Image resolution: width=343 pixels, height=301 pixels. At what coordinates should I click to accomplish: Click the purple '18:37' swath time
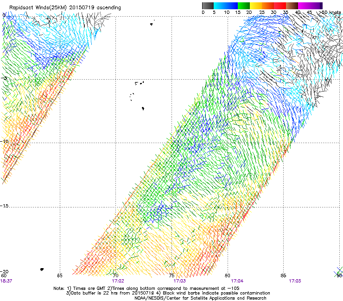pos(6,281)
